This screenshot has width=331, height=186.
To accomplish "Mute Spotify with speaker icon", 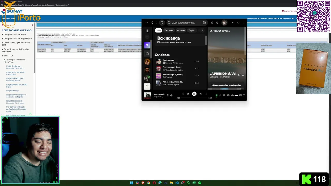I will (232, 95).
